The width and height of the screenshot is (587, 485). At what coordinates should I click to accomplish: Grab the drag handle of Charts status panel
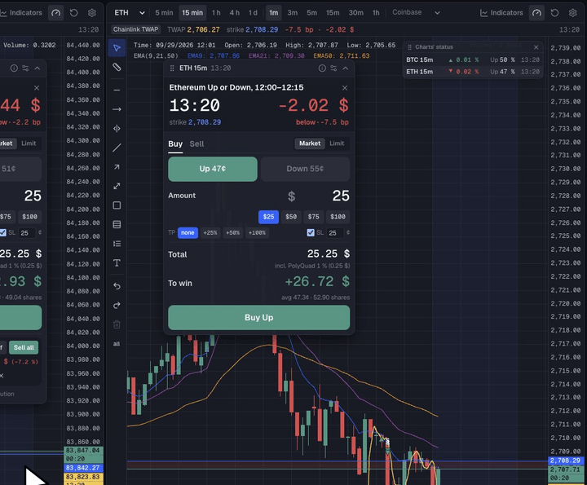point(409,46)
